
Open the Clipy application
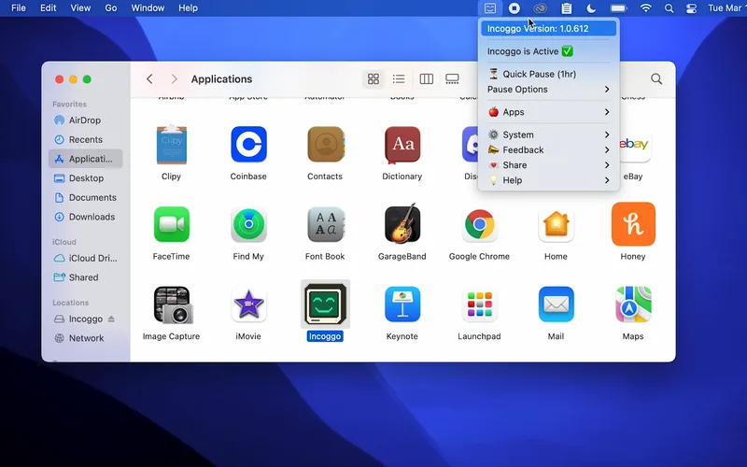(171, 145)
